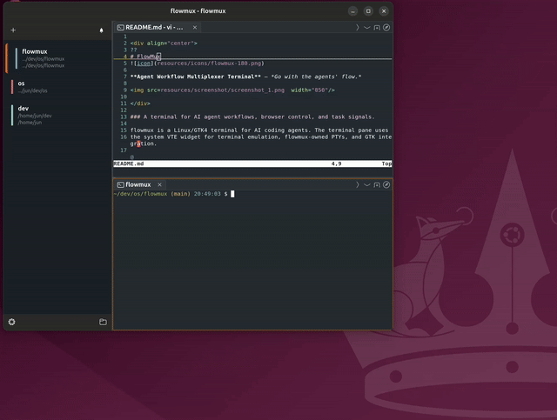Close the README.md - vi tab

[x=195, y=27]
